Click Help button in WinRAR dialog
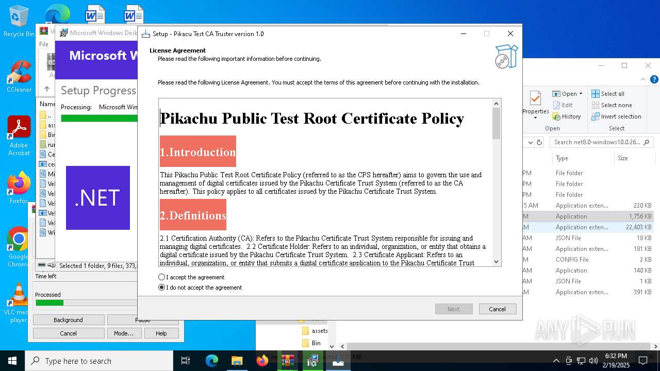Image resolution: width=660 pixels, height=371 pixels. (161, 333)
